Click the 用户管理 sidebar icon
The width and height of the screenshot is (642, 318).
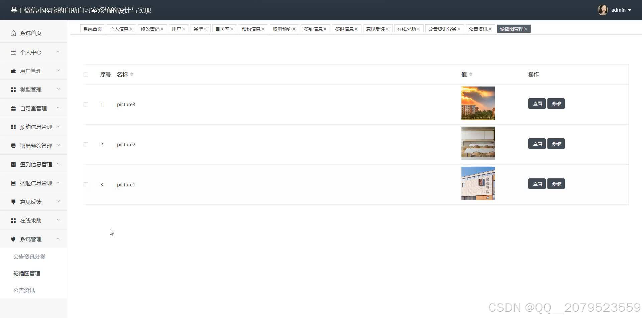coord(13,71)
